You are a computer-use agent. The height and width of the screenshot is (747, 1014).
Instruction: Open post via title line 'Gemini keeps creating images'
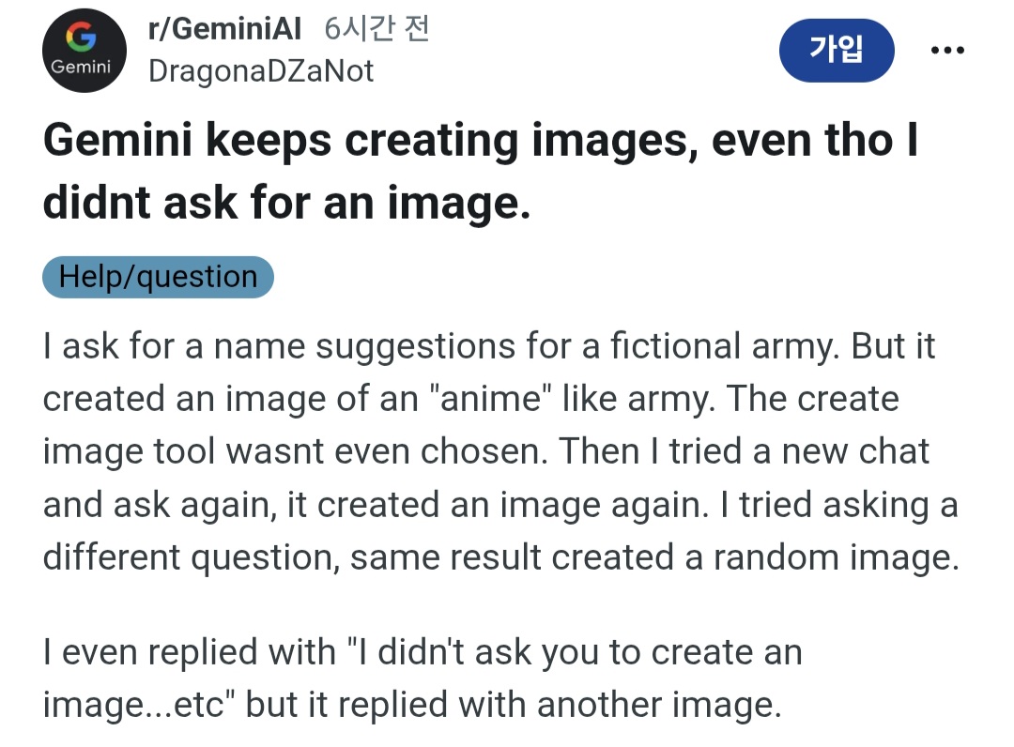point(479,141)
